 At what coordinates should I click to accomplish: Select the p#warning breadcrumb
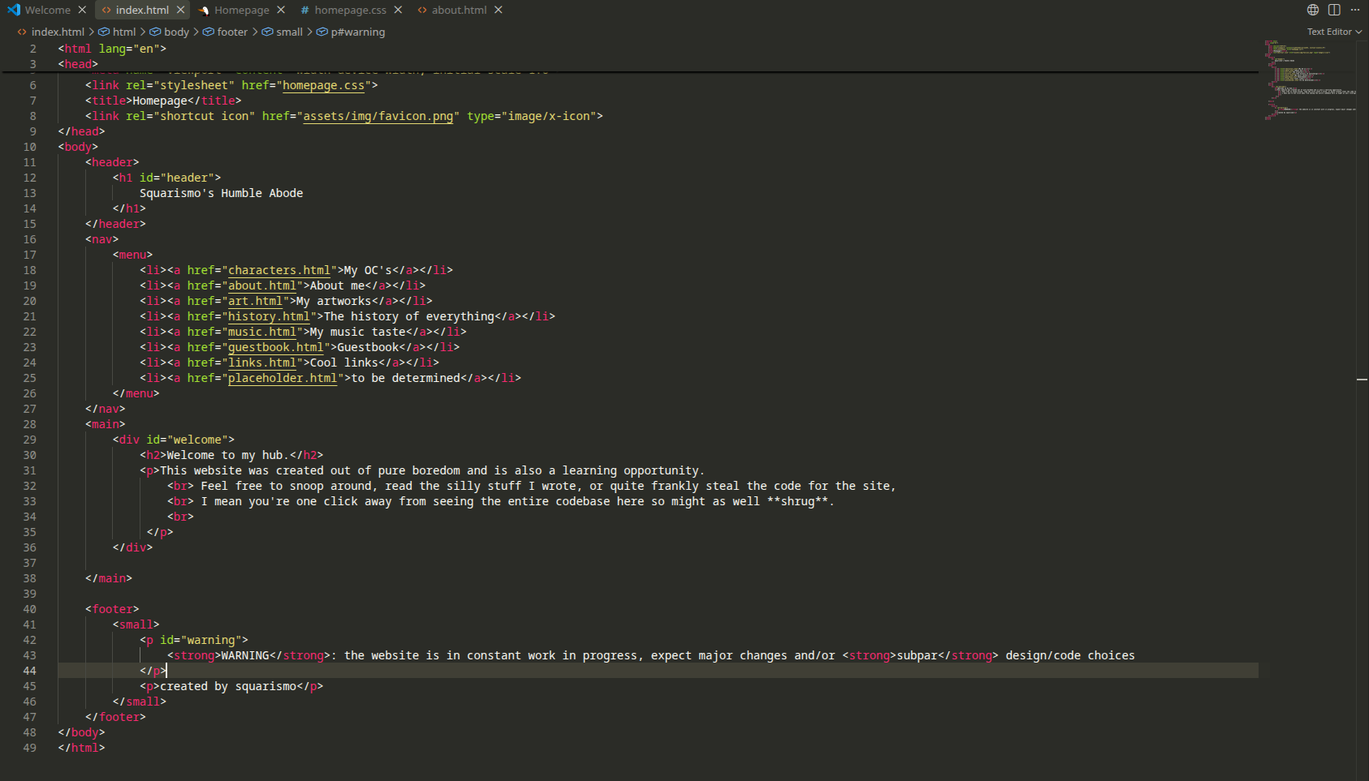click(x=357, y=32)
